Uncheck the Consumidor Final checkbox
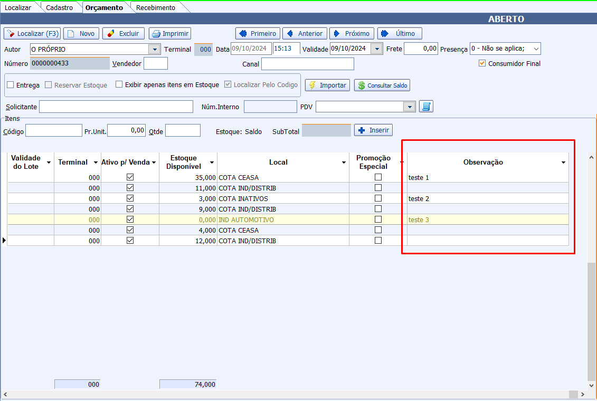 pyautogui.click(x=482, y=63)
